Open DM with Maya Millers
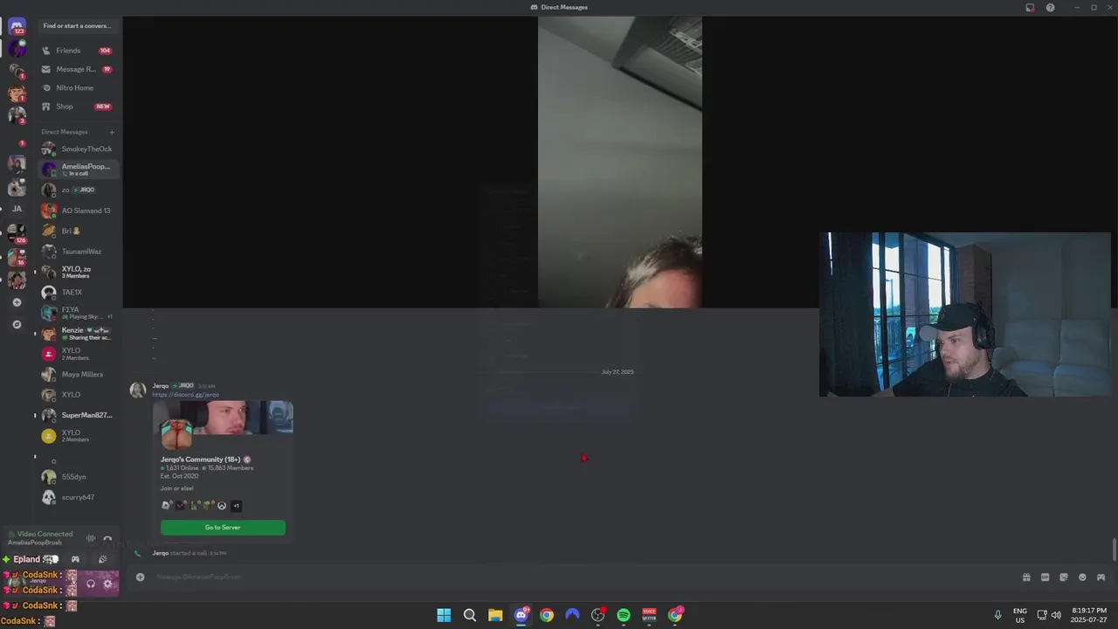Viewport: 1118px width, 629px height. (78, 374)
